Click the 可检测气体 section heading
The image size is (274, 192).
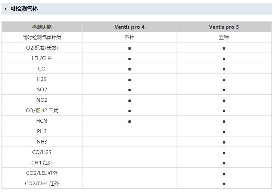pyautogui.click(x=24, y=8)
